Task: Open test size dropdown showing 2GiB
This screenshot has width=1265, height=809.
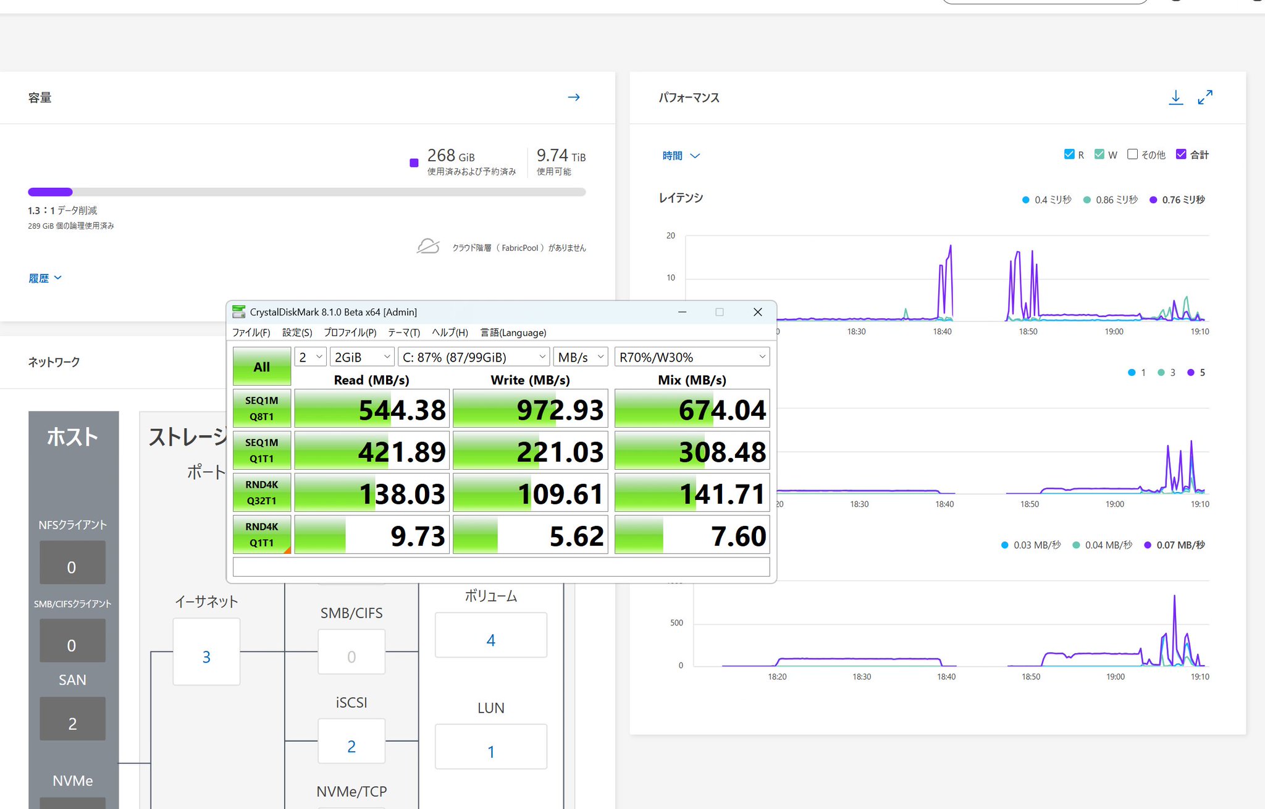Action: [x=362, y=357]
